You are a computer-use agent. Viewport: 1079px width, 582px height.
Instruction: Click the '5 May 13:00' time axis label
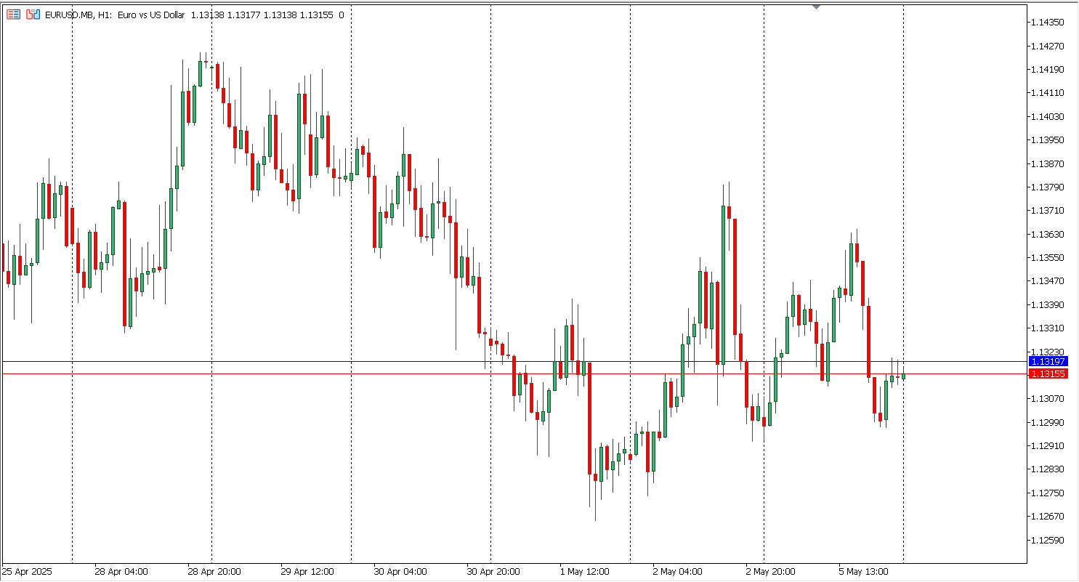(x=863, y=572)
